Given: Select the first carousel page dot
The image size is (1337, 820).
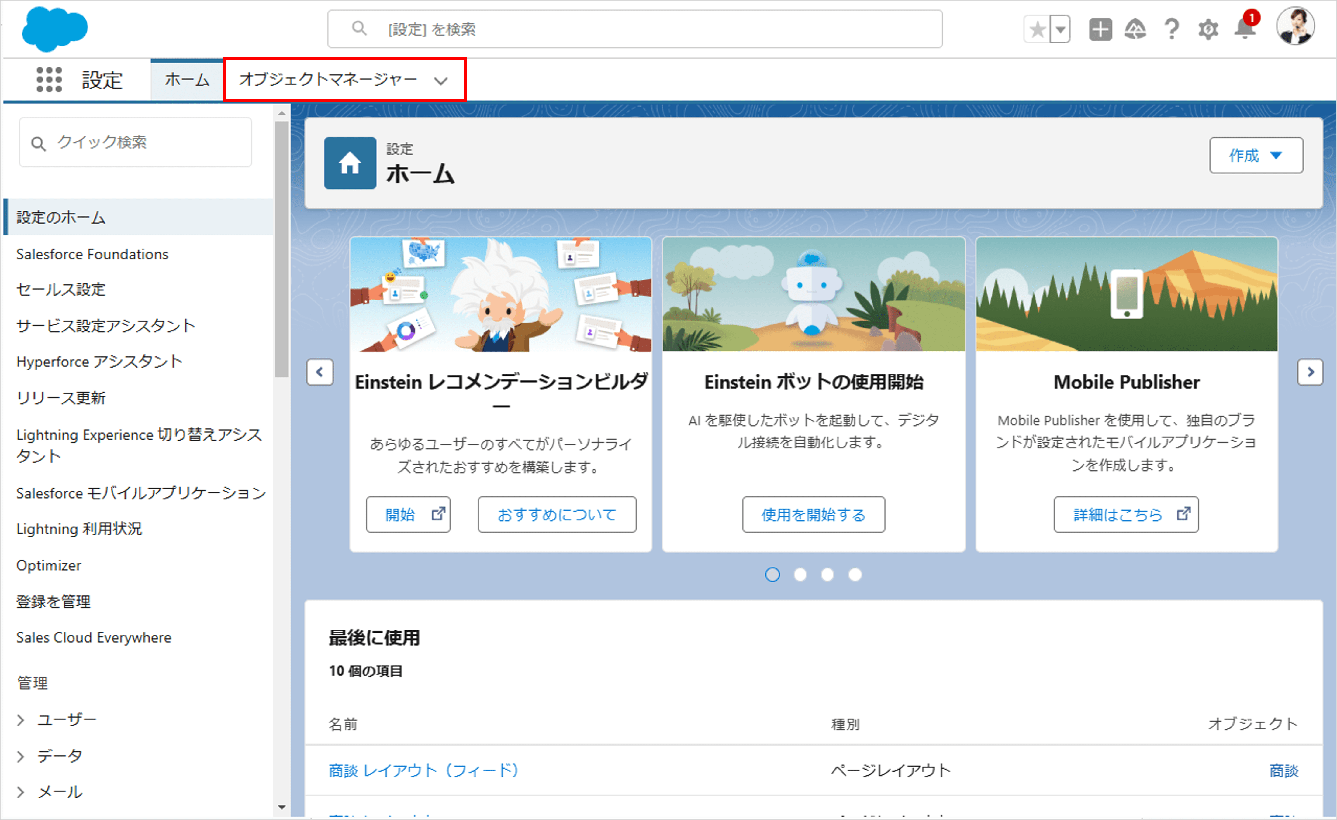Looking at the screenshot, I should pos(772,575).
